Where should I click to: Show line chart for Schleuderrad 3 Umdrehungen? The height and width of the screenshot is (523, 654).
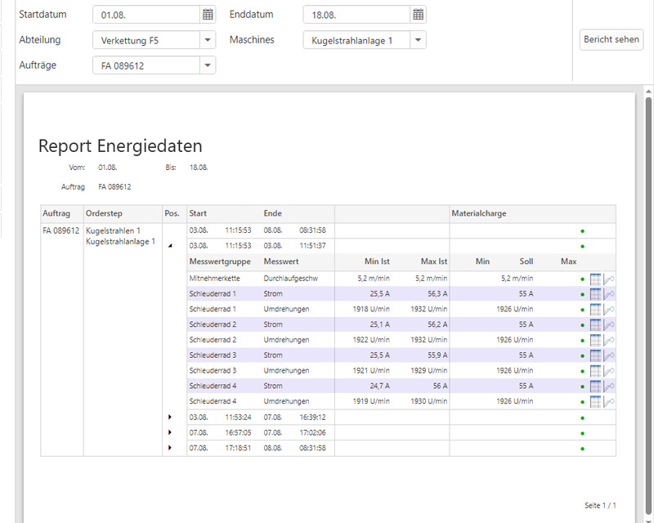pyautogui.click(x=609, y=371)
